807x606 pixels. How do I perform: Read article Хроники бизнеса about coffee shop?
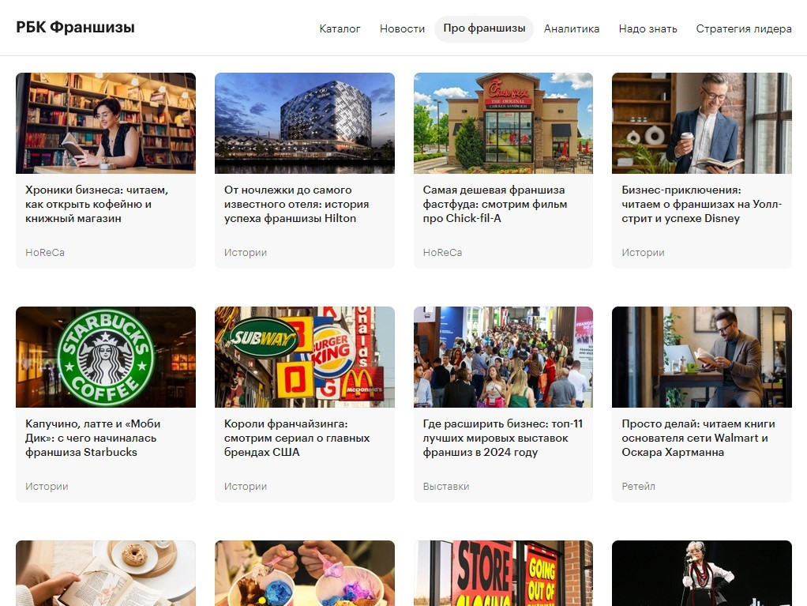coord(97,204)
